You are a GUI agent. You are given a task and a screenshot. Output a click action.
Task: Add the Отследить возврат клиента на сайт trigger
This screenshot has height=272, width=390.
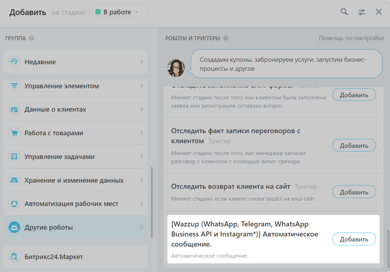(x=354, y=192)
